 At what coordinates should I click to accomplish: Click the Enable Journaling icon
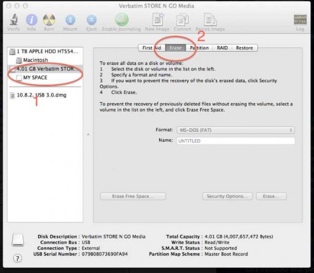[122, 20]
